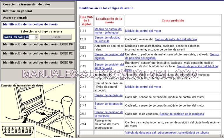
Task: Click 'Cambio de marcha incorrecto' cause text
Action: [144, 122]
